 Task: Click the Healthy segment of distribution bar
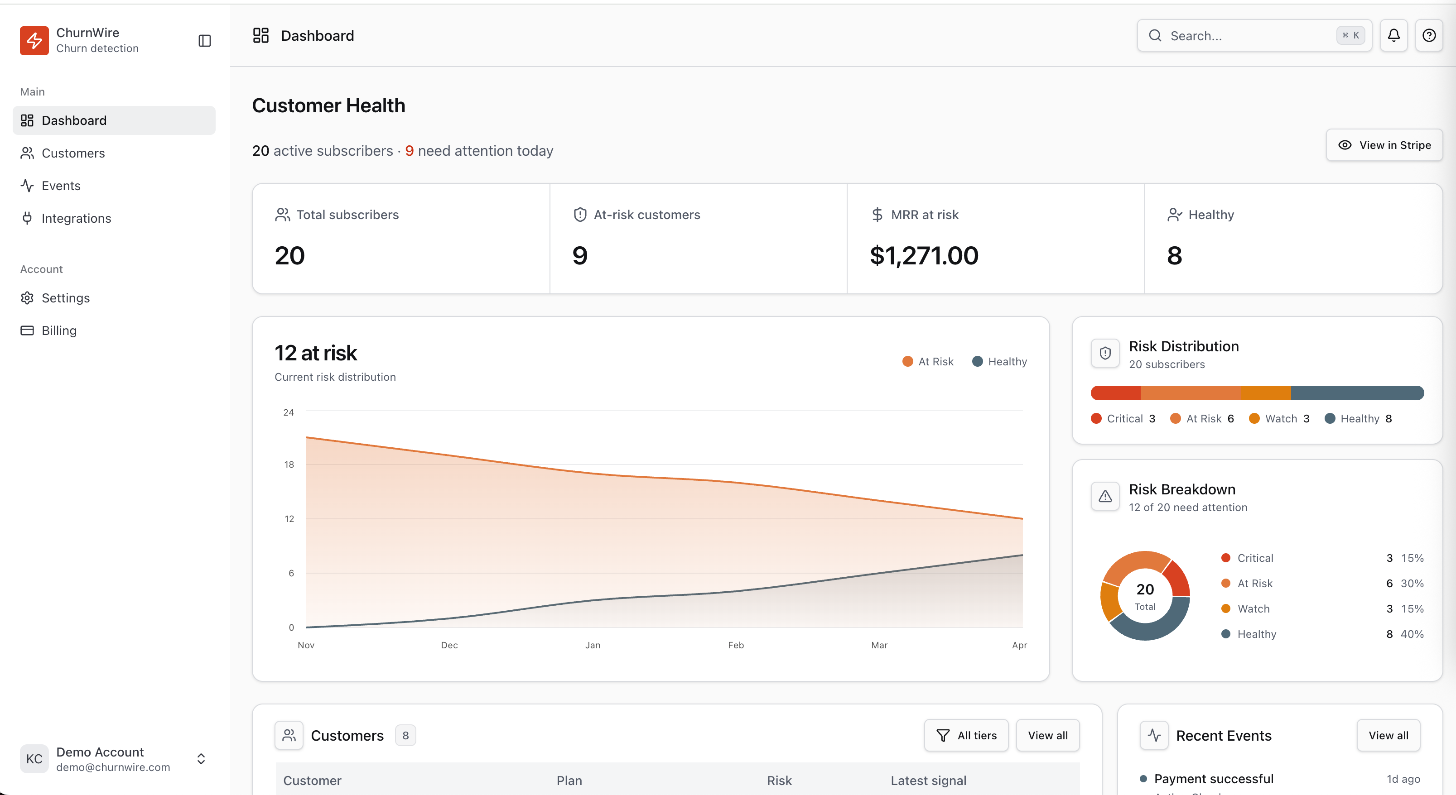(1356, 393)
